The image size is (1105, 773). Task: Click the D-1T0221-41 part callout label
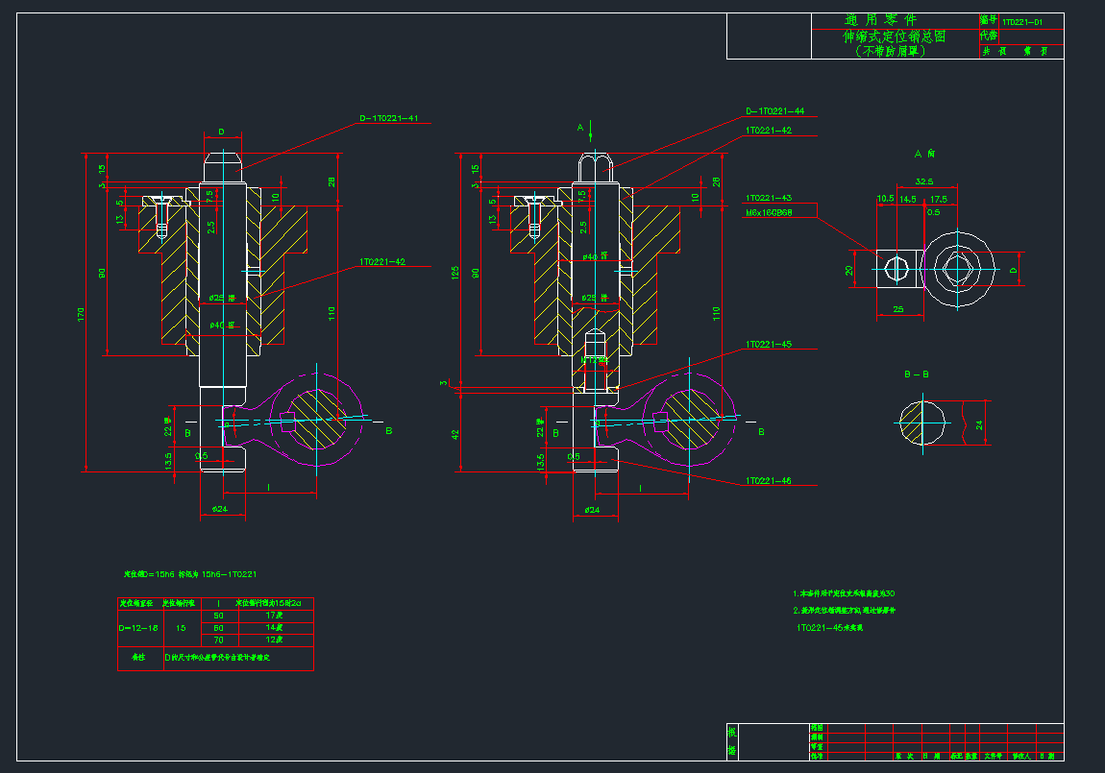(389, 119)
